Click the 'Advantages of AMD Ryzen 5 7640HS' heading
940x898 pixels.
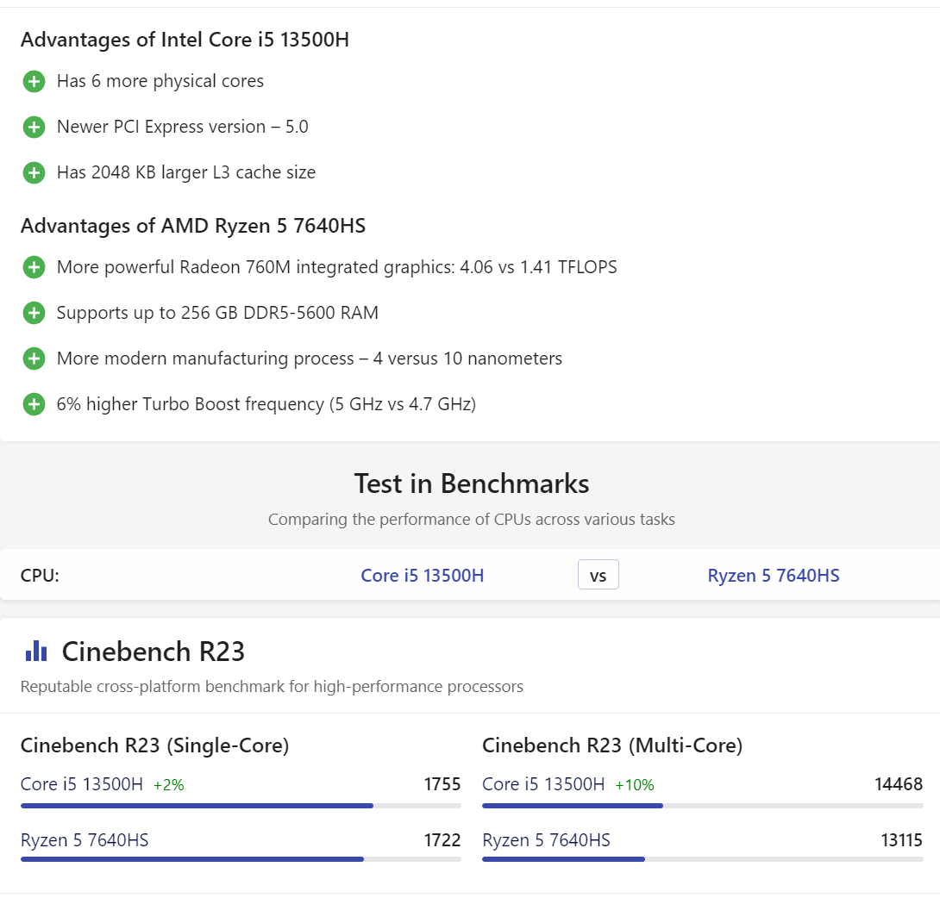[193, 226]
